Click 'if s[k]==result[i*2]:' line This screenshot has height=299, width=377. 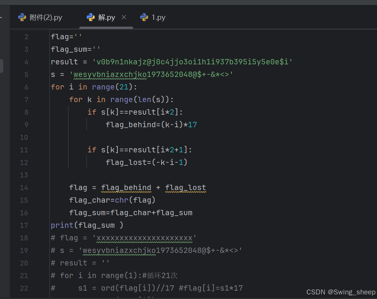click(x=135, y=112)
